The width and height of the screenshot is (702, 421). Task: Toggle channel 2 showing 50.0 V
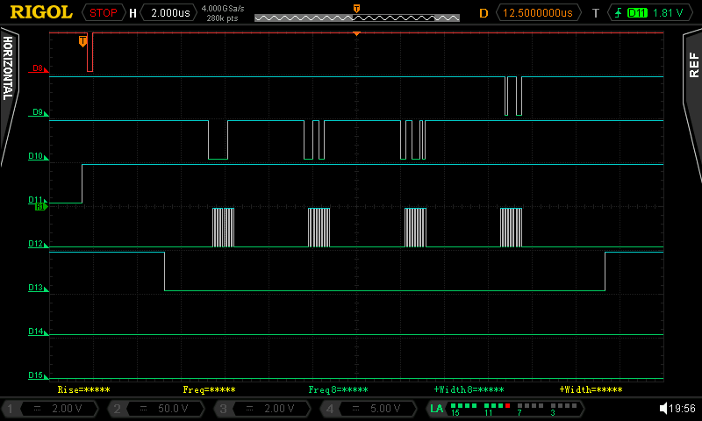[156, 409]
